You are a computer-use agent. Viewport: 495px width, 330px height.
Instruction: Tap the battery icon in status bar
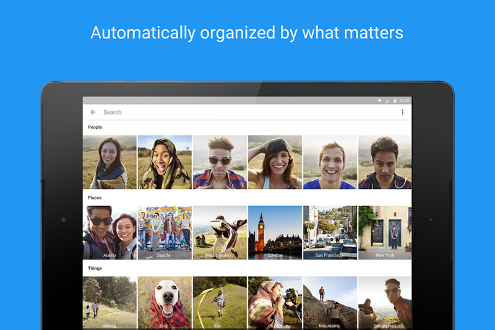394,100
